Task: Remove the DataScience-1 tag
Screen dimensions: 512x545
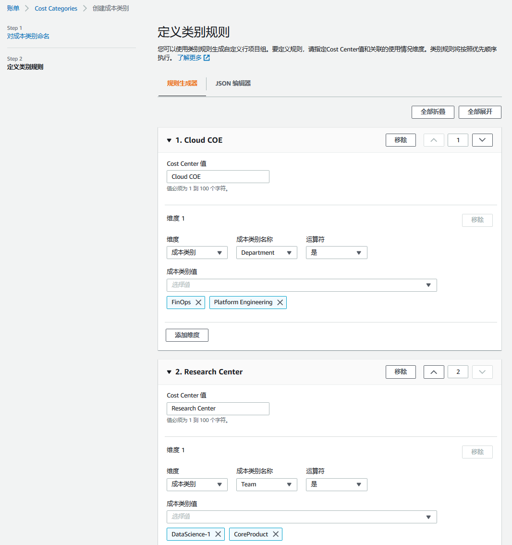Action: pos(218,534)
